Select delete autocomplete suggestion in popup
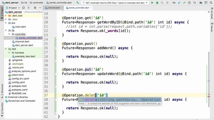The image size is (214, 120). 120,100
